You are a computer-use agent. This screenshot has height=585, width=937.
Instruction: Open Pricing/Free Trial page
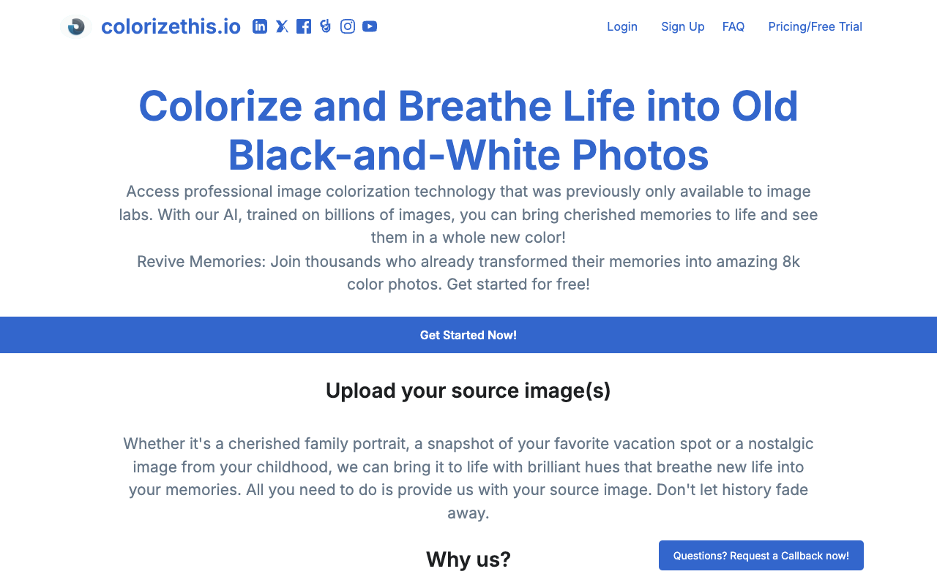(815, 26)
